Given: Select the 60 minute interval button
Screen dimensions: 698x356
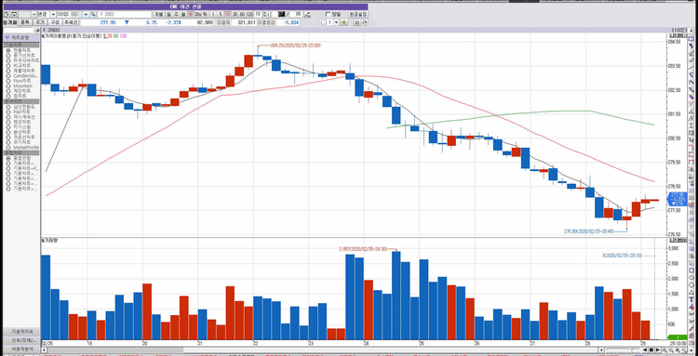Looking at the screenshot, I should click(x=243, y=14).
